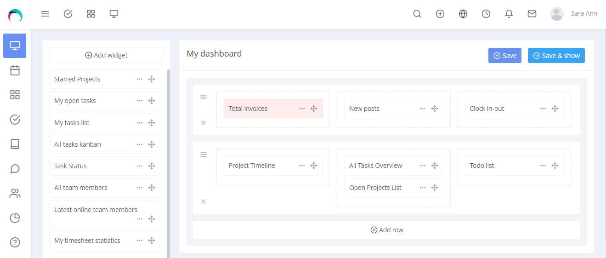Open the calendar icon in sidebar
The height and width of the screenshot is (258, 606).
(x=15, y=70)
